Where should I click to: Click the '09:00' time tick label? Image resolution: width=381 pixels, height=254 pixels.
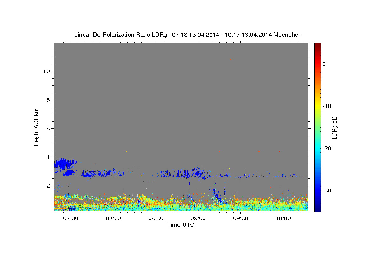pos(198,219)
